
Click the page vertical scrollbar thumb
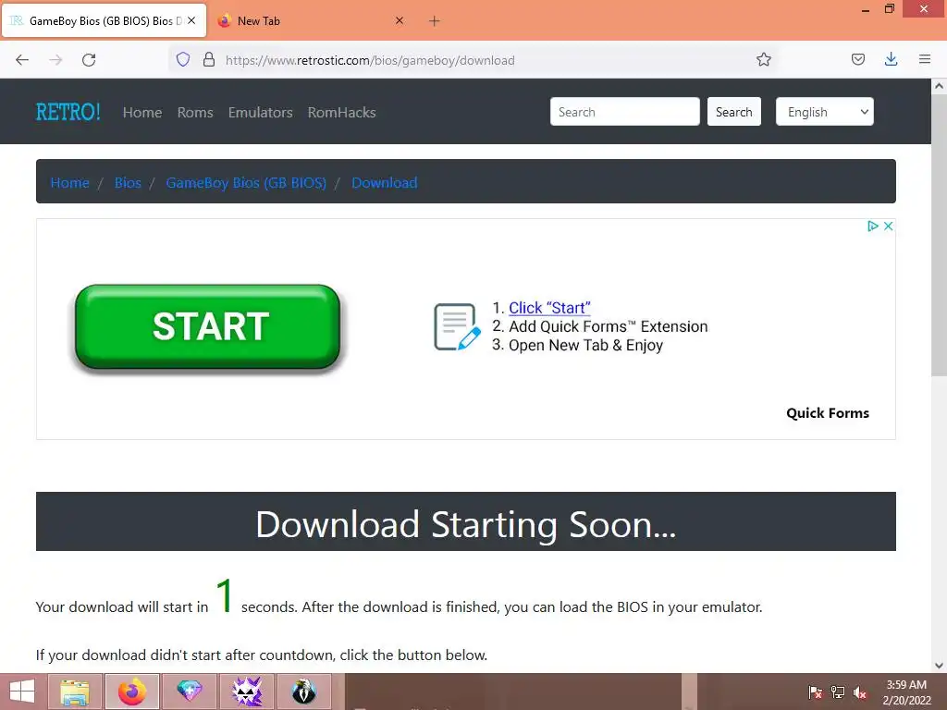(x=940, y=236)
